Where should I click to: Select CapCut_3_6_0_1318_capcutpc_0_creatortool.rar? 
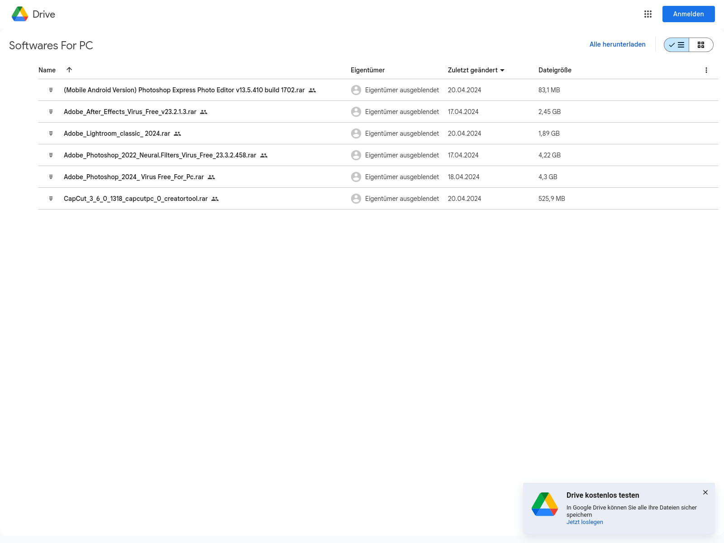point(136,199)
